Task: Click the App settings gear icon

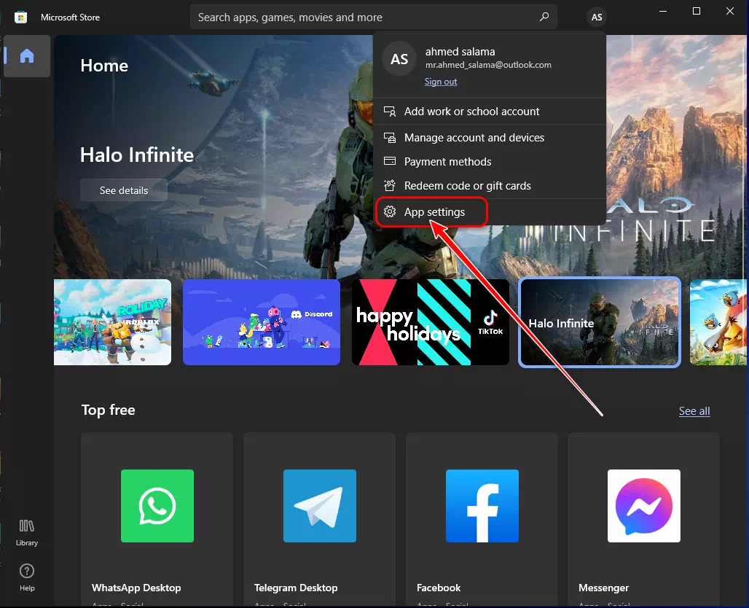Action: click(390, 211)
